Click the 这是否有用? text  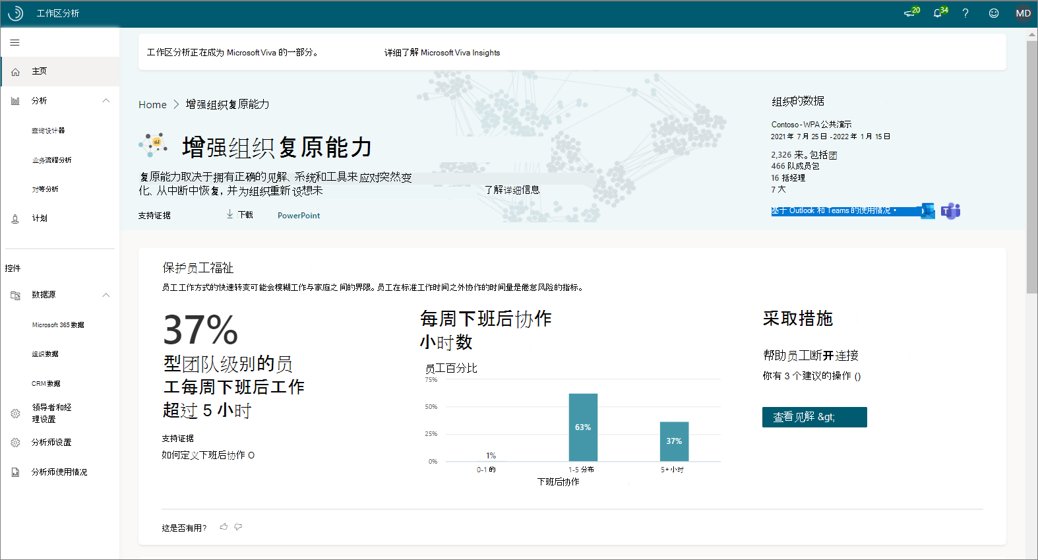coord(184,528)
